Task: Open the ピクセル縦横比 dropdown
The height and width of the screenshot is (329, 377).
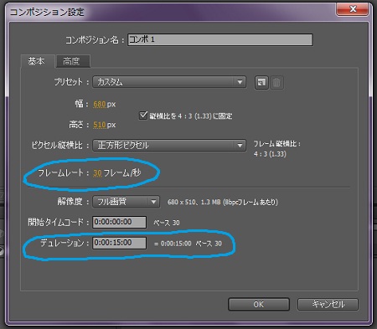Action: pyautogui.click(x=169, y=145)
